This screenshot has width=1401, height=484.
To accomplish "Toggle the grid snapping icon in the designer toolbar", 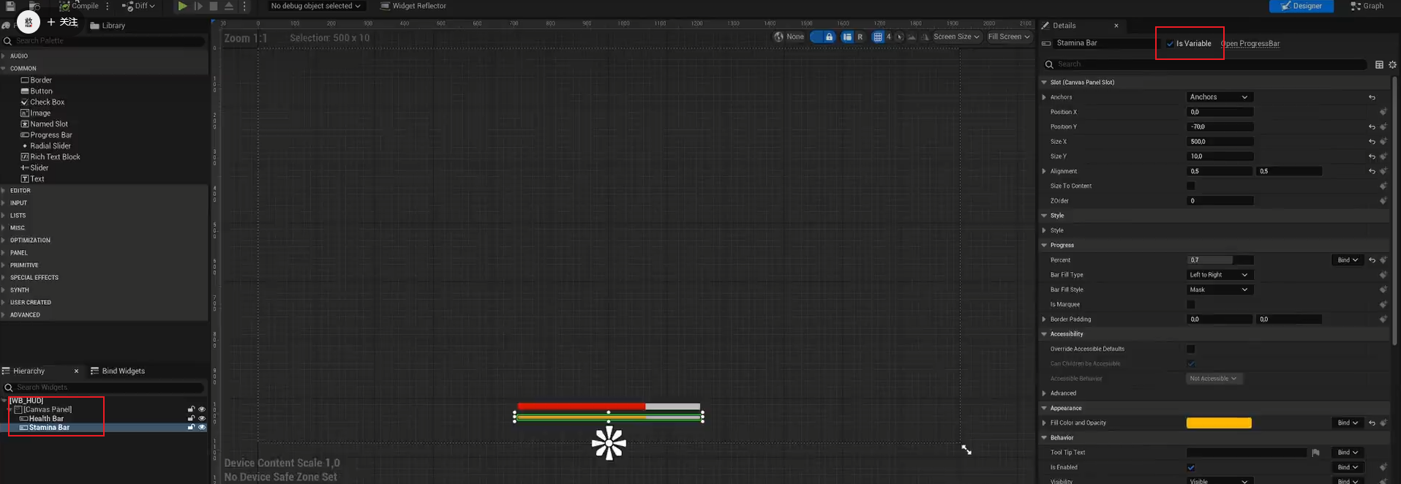I will [x=877, y=37].
